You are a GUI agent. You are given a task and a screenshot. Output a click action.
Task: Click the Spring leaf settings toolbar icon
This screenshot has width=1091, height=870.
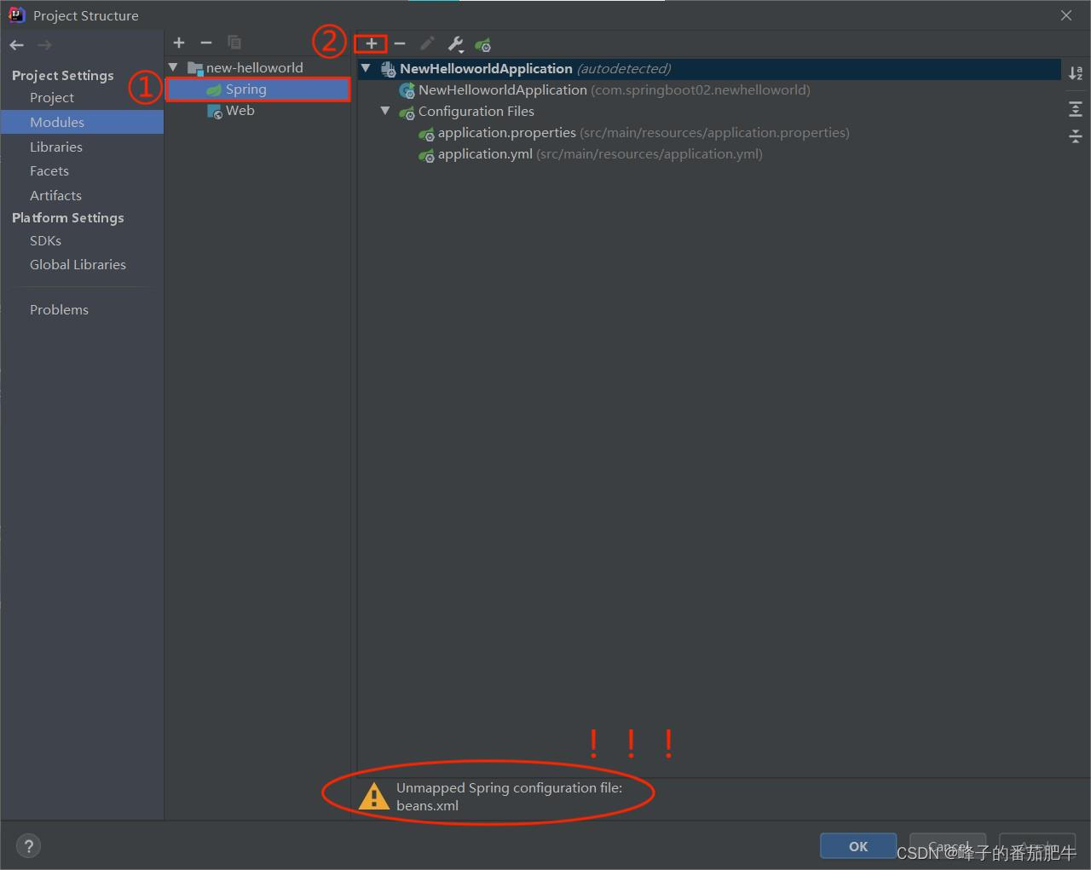pyautogui.click(x=483, y=44)
